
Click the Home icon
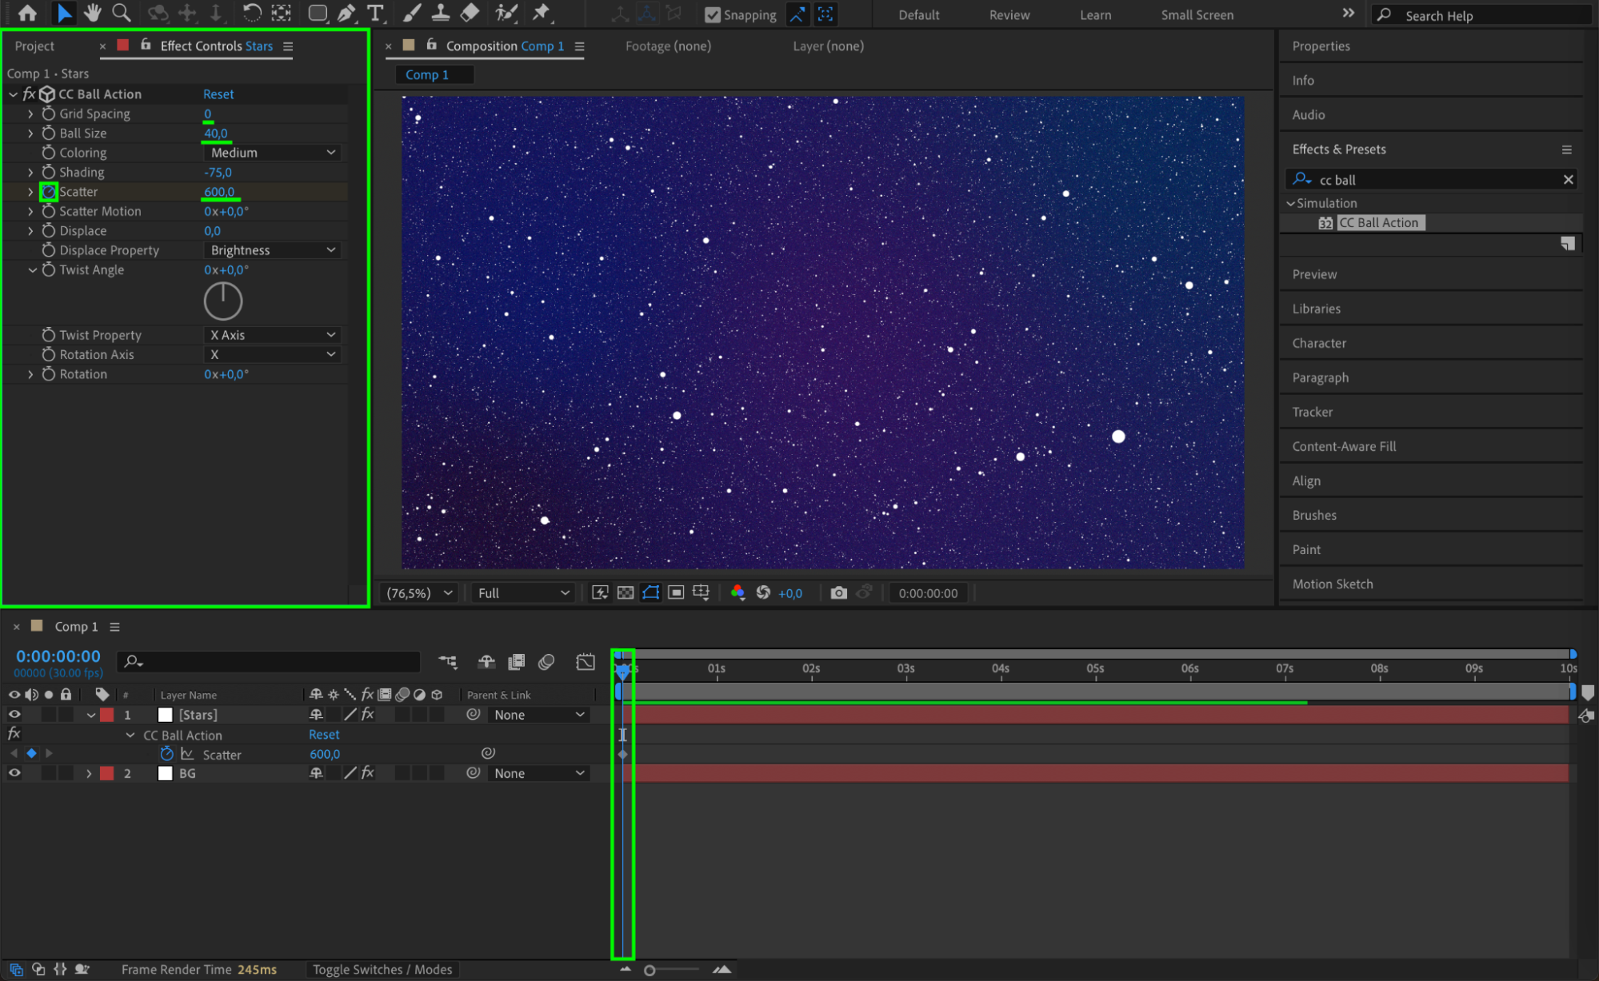[x=27, y=13]
